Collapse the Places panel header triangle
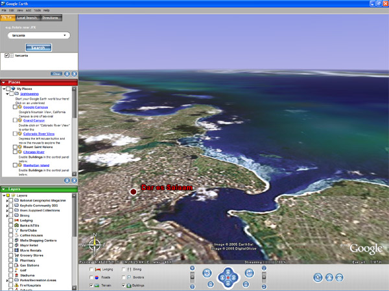 coord(4,82)
